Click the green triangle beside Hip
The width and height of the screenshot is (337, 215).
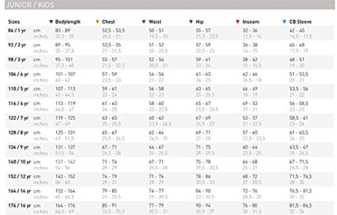[x=191, y=22]
